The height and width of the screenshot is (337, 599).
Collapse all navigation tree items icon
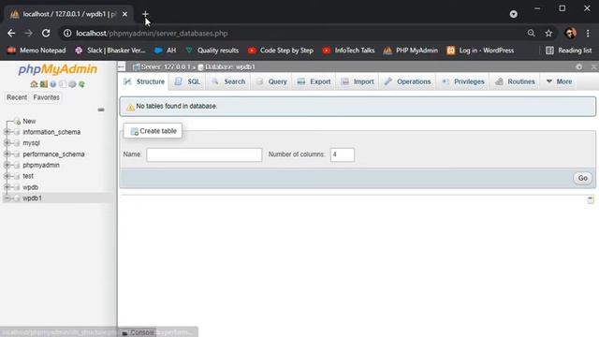pos(101,110)
